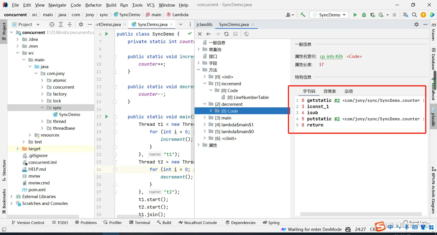Open the VCS menu
The width and height of the screenshot is (437, 235).
click(x=151, y=5)
